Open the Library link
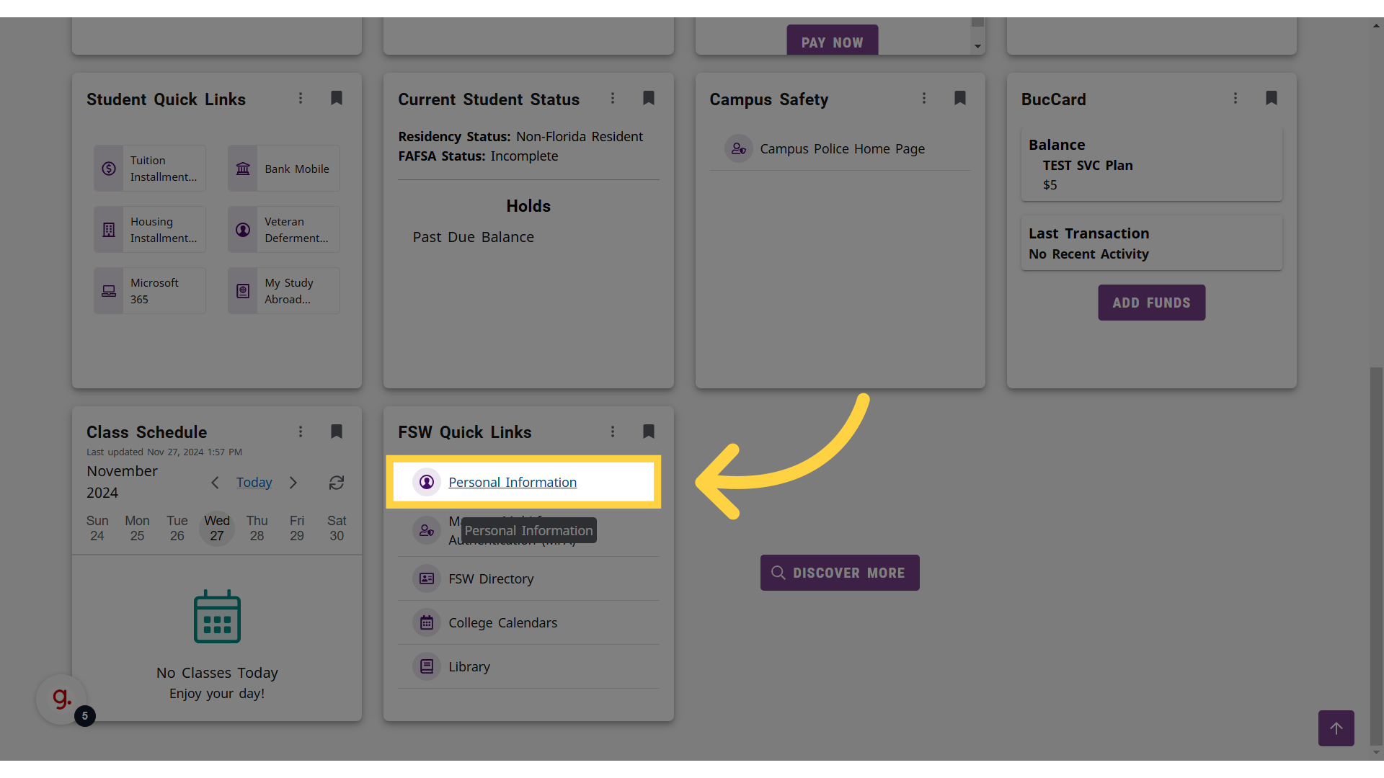The image size is (1384, 778). coord(469,667)
